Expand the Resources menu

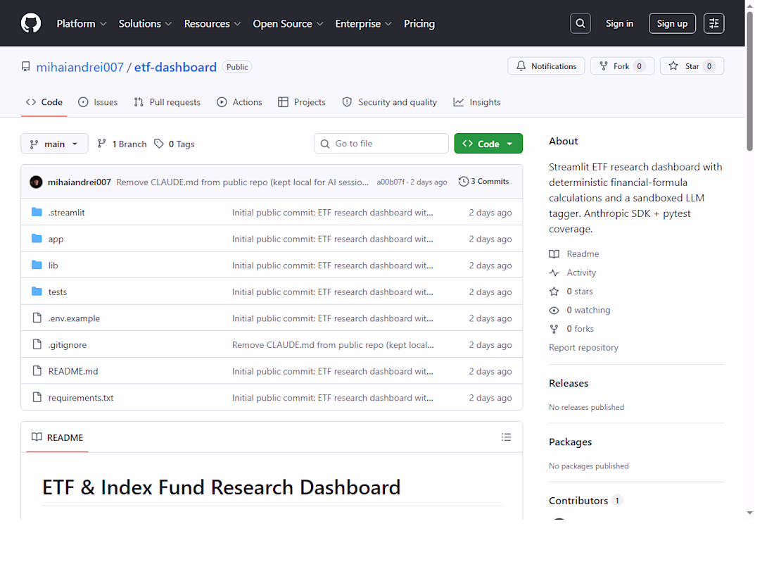[212, 24]
